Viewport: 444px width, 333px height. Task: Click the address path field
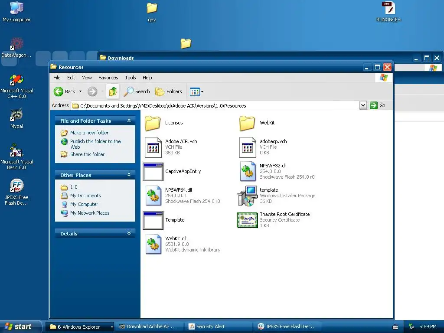click(215, 106)
